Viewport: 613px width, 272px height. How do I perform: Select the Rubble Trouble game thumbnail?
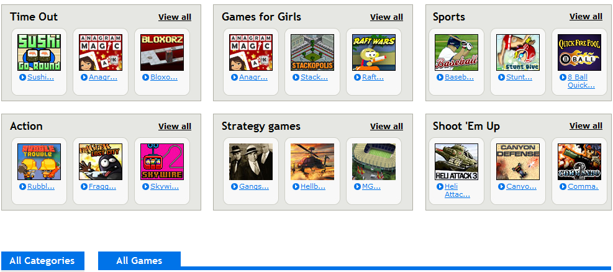pos(39,162)
